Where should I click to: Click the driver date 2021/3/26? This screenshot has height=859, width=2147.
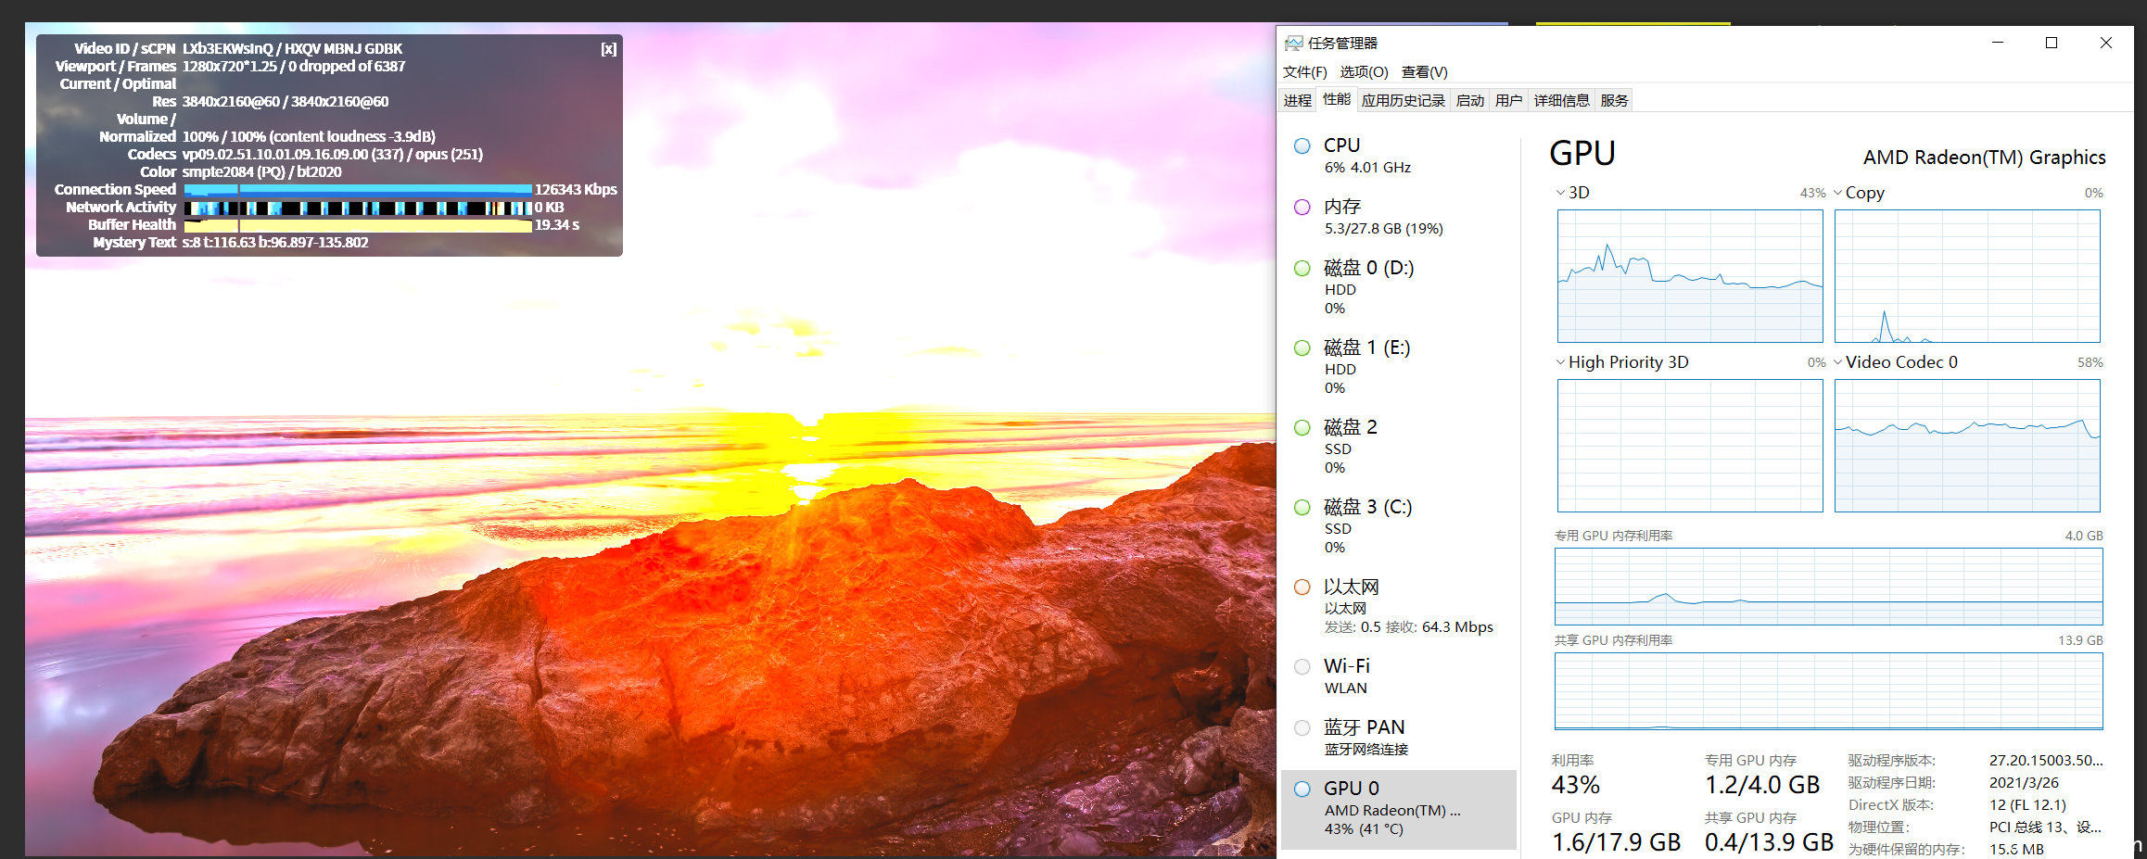coord(2024,783)
